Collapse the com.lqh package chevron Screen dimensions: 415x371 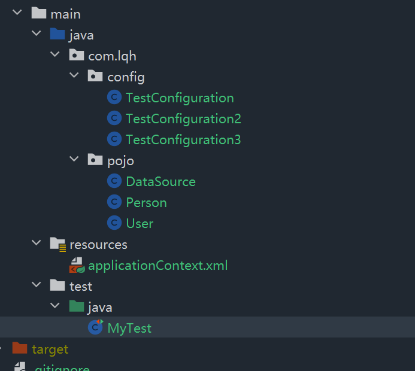click(x=55, y=54)
